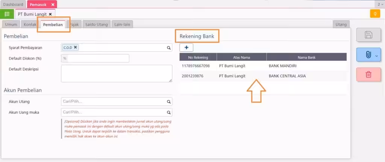Focus the Default Diskon (%) input field
The width and height of the screenshot is (385, 162).
pos(95,58)
